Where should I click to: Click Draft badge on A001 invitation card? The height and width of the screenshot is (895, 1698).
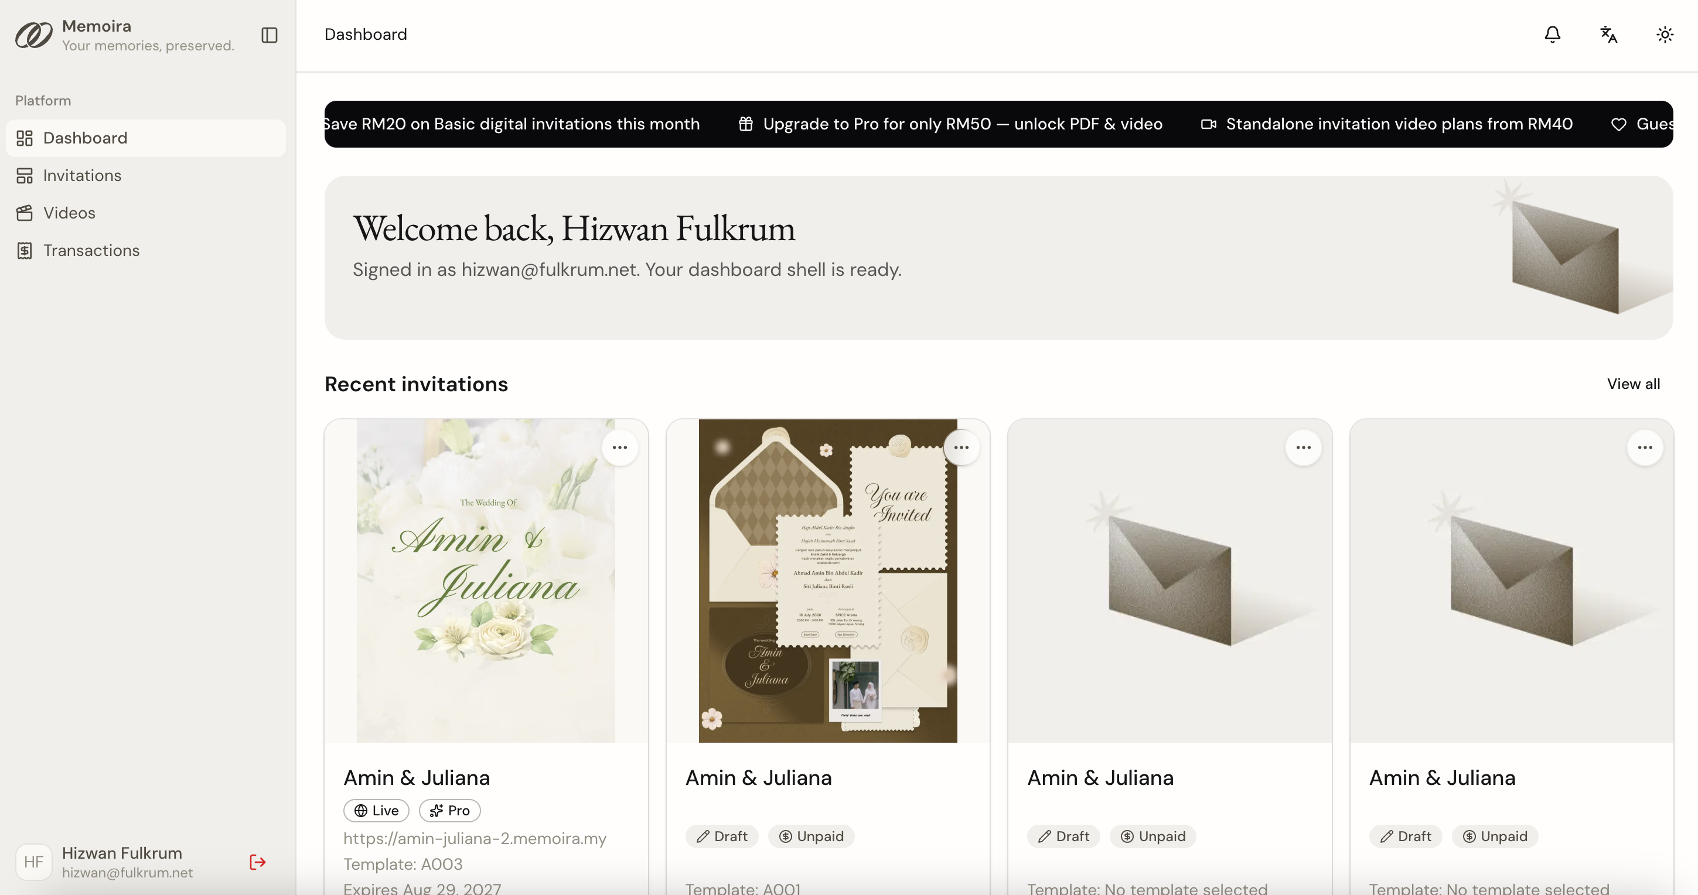tap(722, 836)
